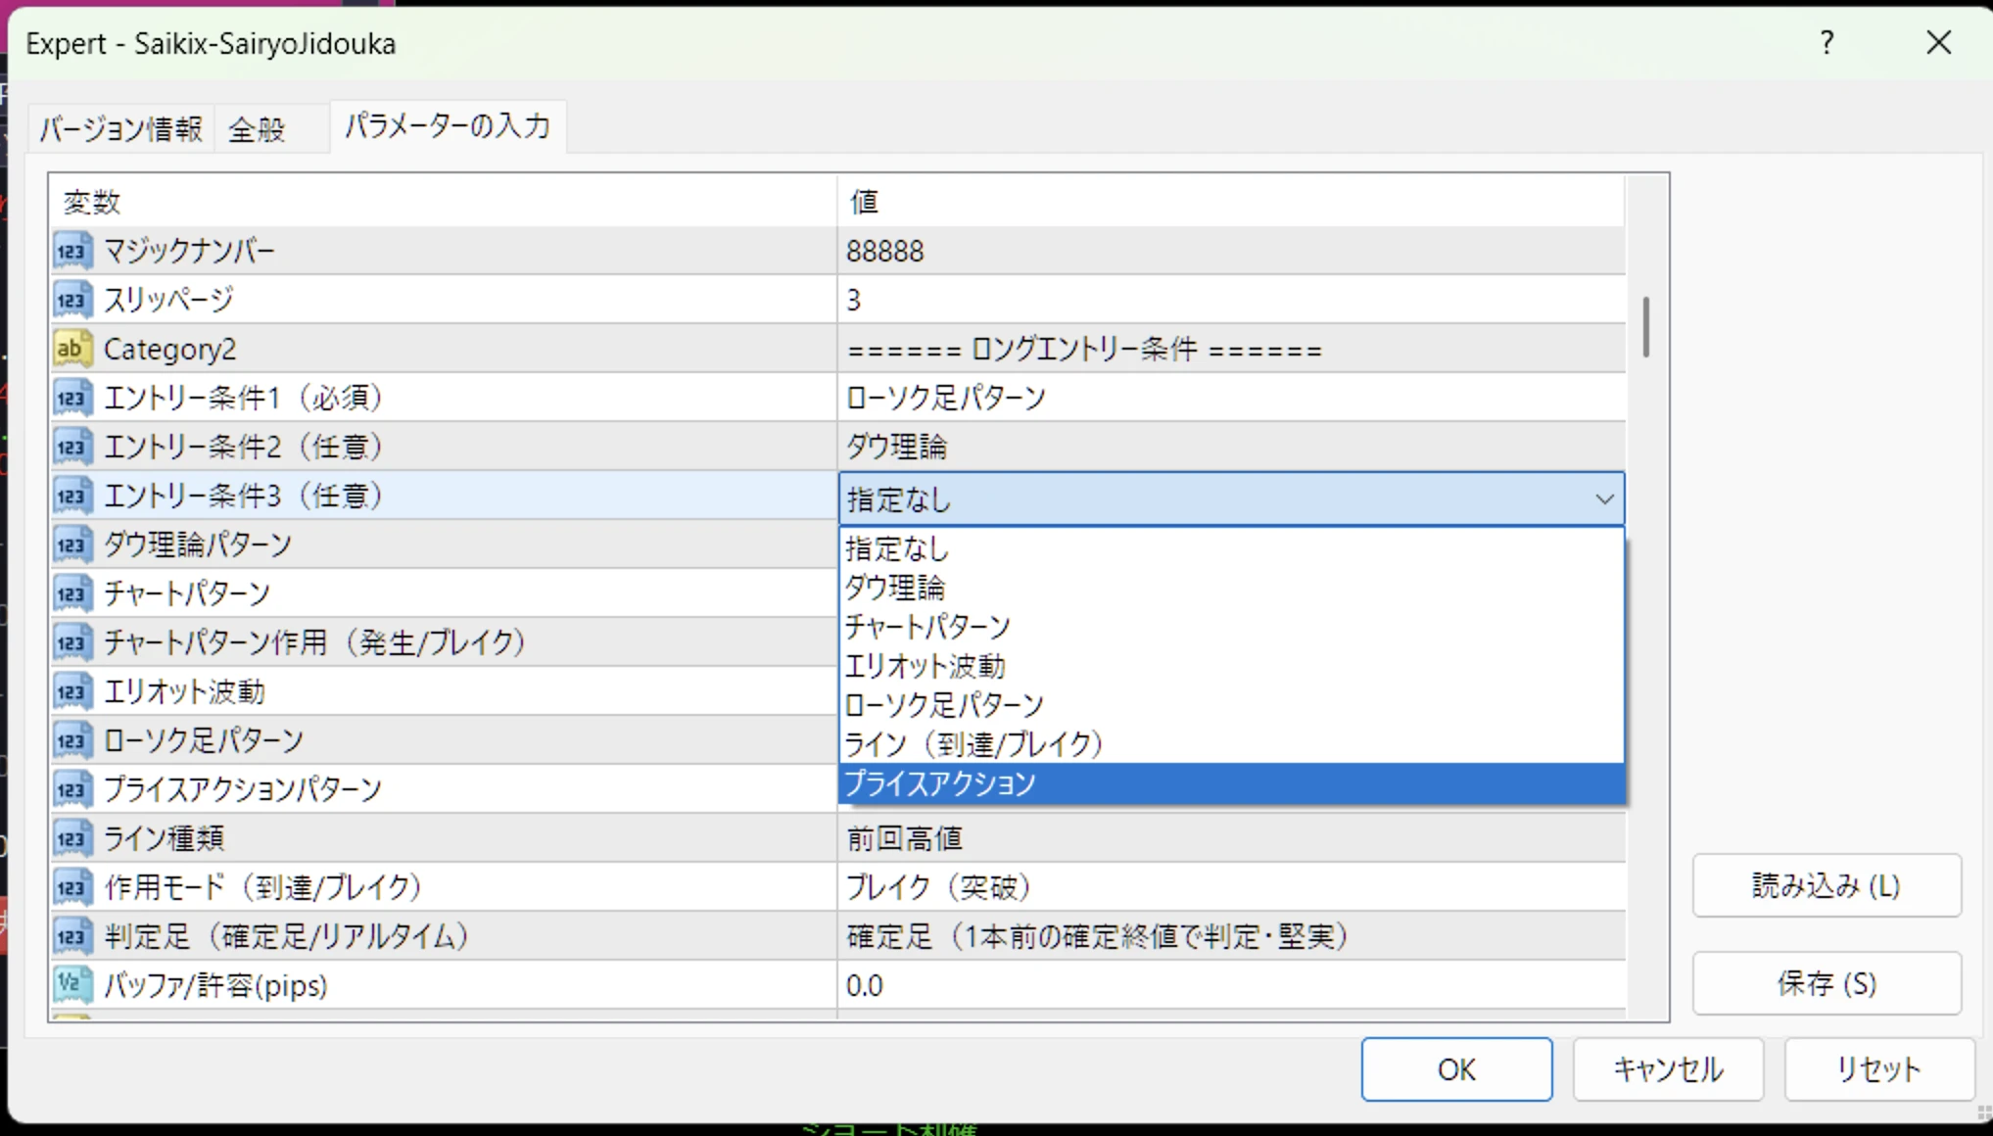This screenshot has width=1993, height=1136.
Task: Choose ローソク足パターン from the dropdown list
Action: pos(1231,705)
